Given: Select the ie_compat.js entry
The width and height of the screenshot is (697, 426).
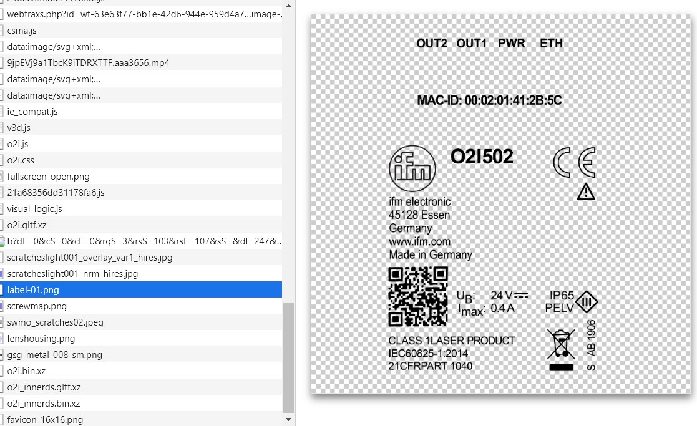Looking at the screenshot, I should (141, 112).
